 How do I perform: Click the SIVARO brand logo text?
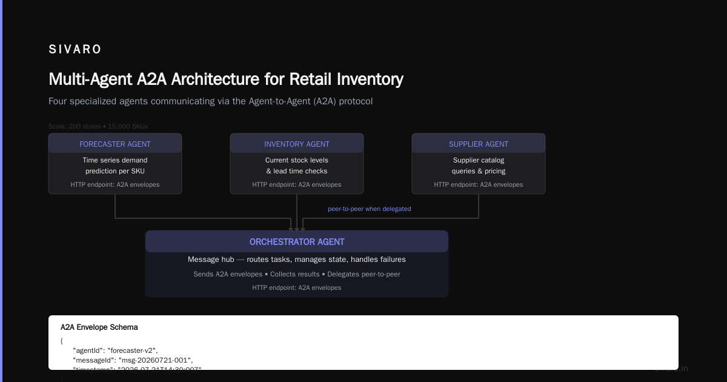click(x=75, y=50)
